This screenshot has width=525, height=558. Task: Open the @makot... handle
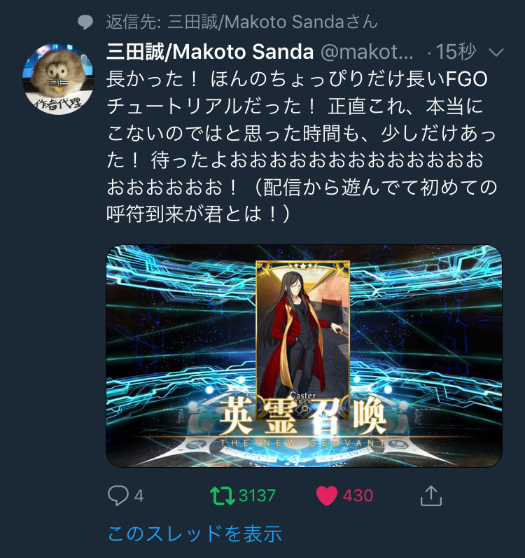pos(367,53)
